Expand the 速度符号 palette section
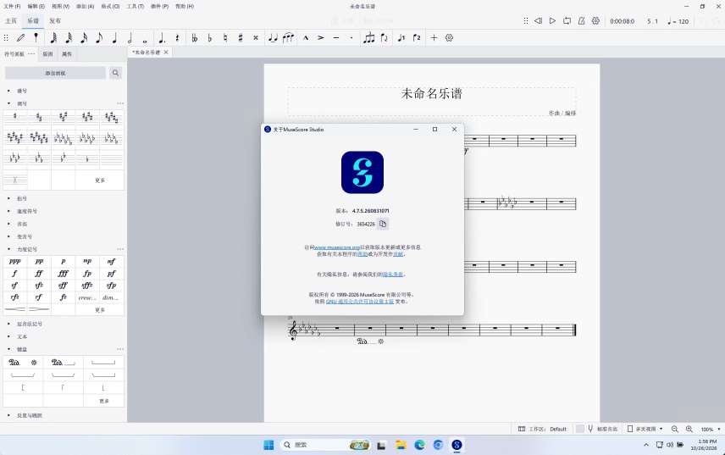Screen dimensions: 725x455 click(x=8, y=211)
